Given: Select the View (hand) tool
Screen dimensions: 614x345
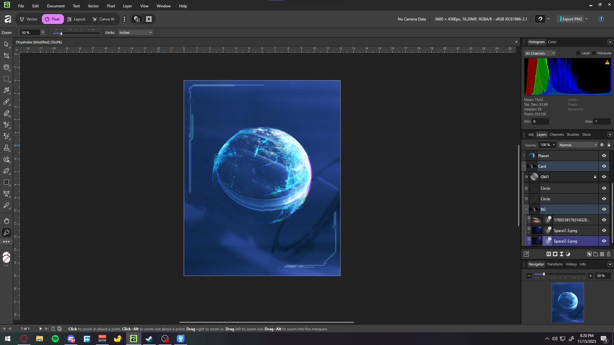Looking at the screenshot, I should (7, 221).
